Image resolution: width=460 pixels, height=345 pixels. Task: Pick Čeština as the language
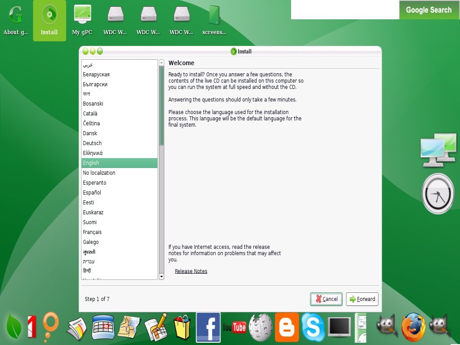(119, 124)
